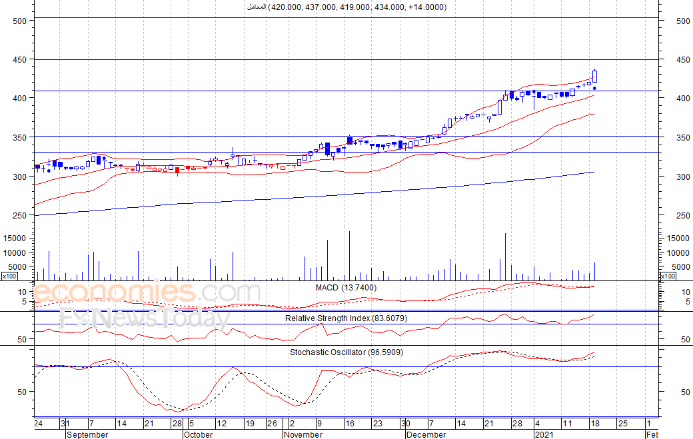
Task: Click the date label 16 in November
Action: pyautogui.click(x=350, y=424)
